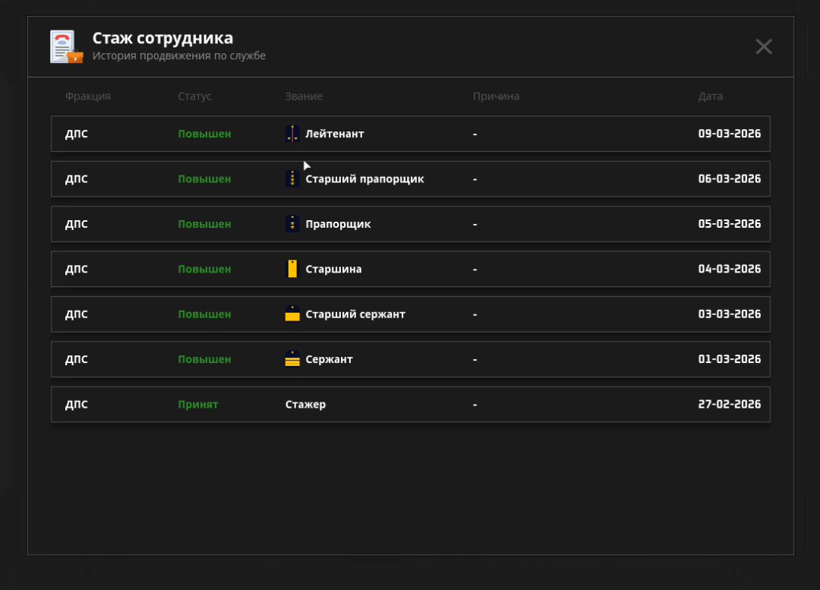Click ДПС faction in the Старшина row
Screen dimensions: 820x590
click(x=77, y=270)
